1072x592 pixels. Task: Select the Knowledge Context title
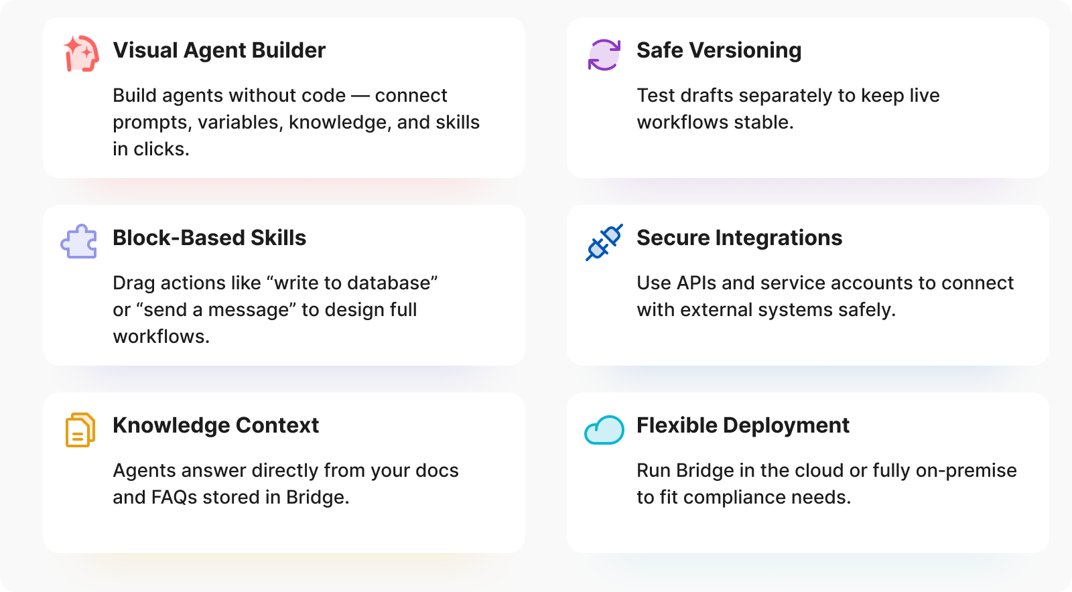click(x=216, y=425)
